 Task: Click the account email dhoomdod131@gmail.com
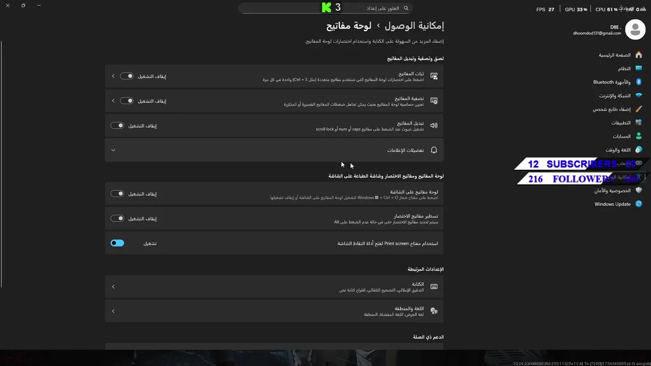pyautogui.click(x=597, y=33)
